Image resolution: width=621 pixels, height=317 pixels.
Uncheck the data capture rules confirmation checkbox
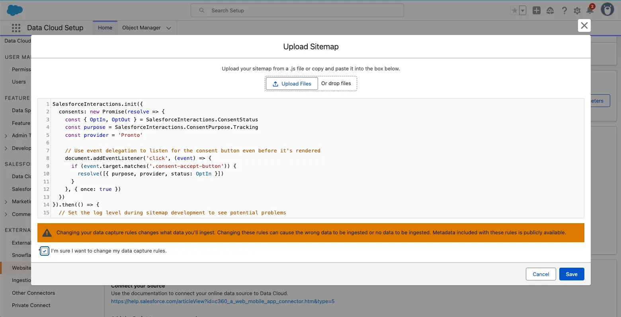pyautogui.click(x=45, y=251)
